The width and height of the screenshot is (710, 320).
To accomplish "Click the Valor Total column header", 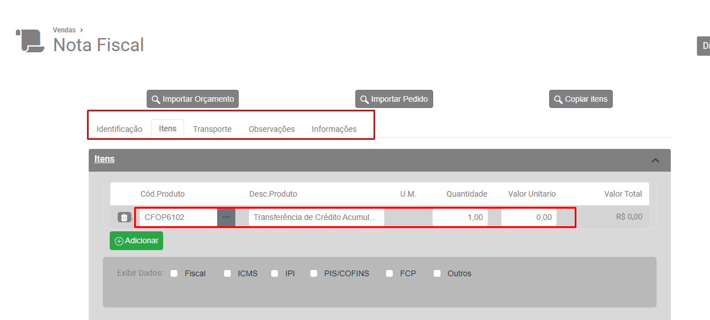I will 623,194.
